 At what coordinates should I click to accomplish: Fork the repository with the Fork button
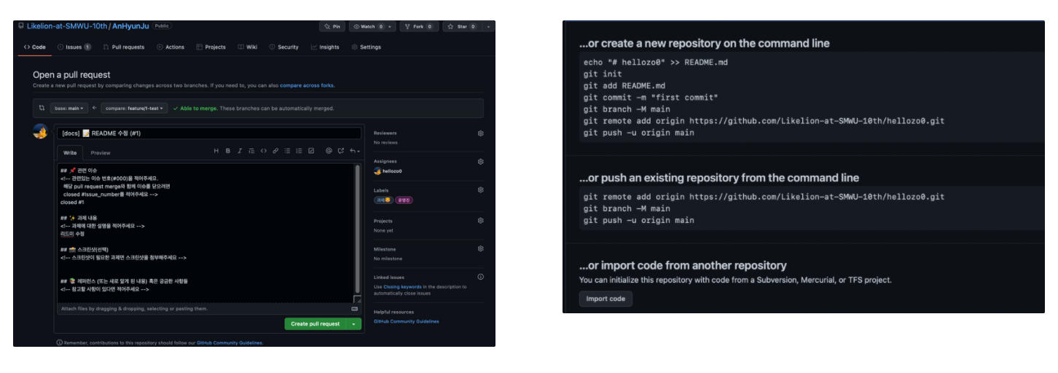click(419, 26)
